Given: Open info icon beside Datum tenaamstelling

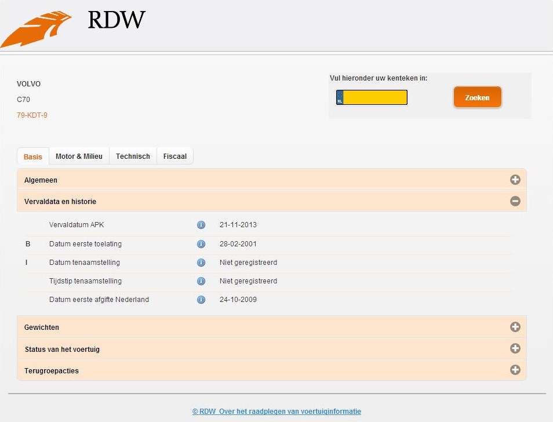Looking at the screenshot, I should [201, 263].
